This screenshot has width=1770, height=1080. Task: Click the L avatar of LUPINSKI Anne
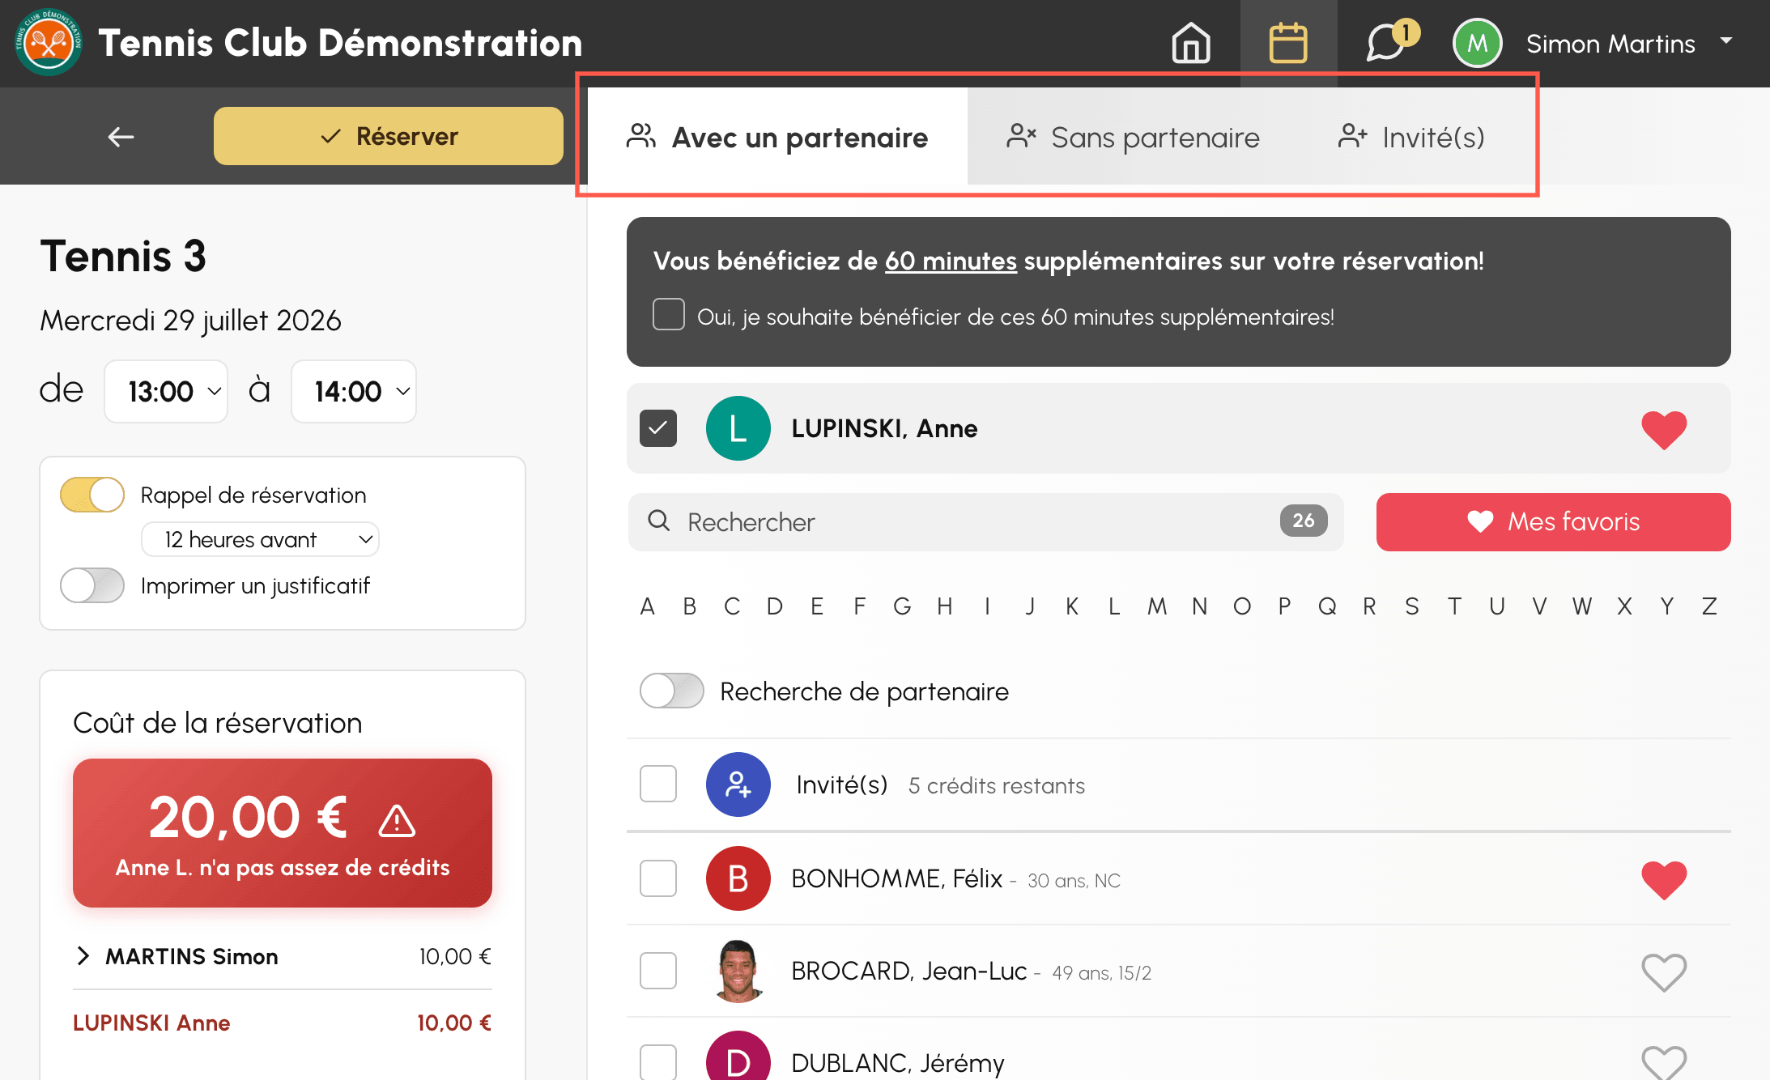point(738,428)
